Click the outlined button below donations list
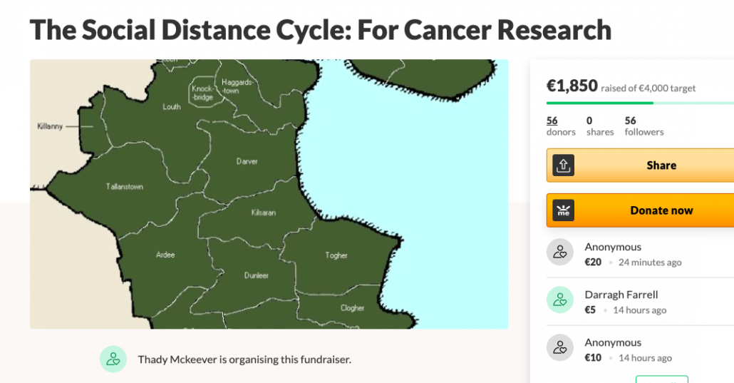 [662, 379]
